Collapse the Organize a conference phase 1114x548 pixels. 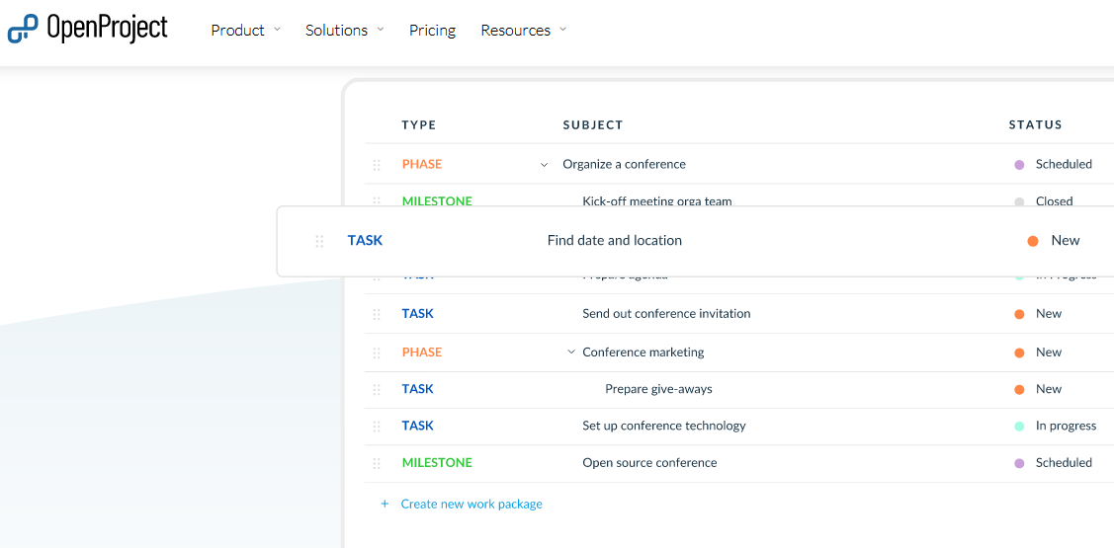pyautogui.click(x=544, y=165)
